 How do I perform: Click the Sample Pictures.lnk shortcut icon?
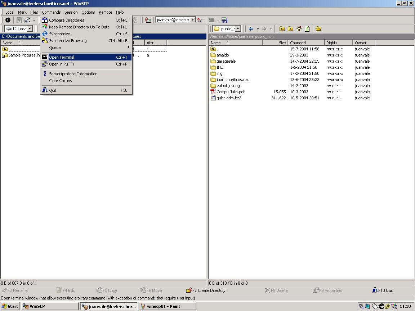5,55
